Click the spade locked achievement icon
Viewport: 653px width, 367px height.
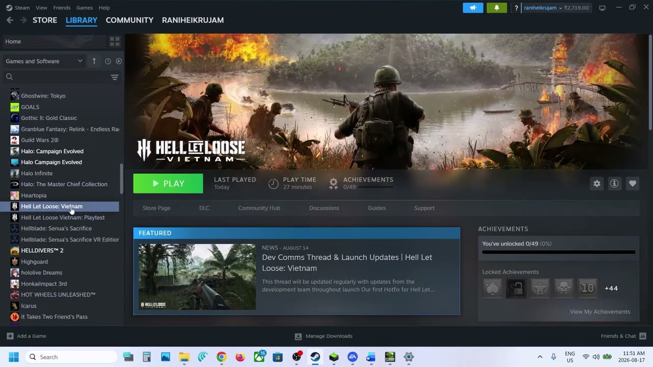(492, 288)
